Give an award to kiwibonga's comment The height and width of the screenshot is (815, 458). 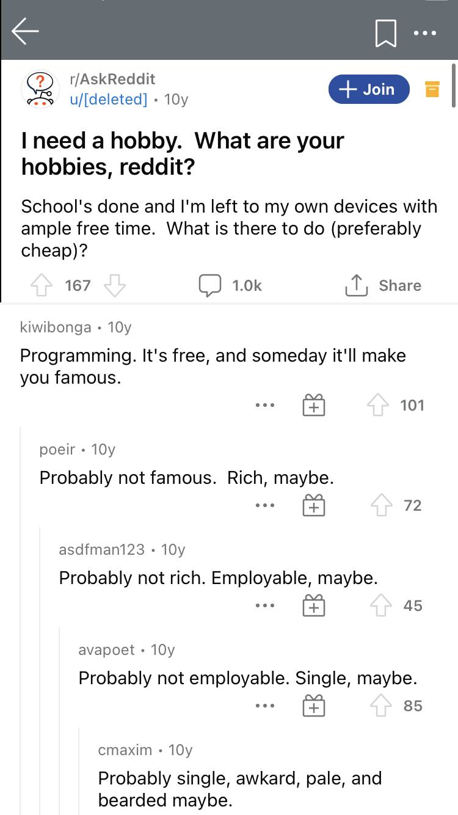(314, 405)
